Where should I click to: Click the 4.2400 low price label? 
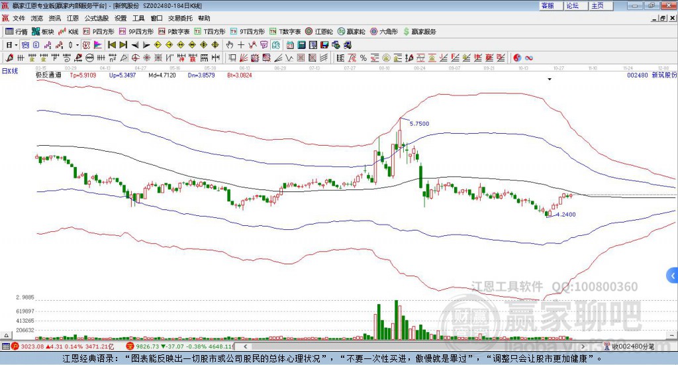point(565,215)
